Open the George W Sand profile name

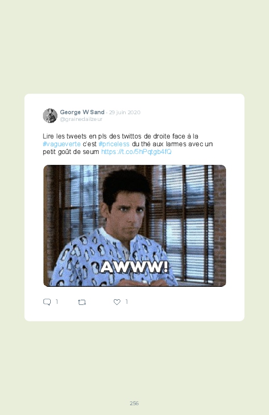[82, 112]
